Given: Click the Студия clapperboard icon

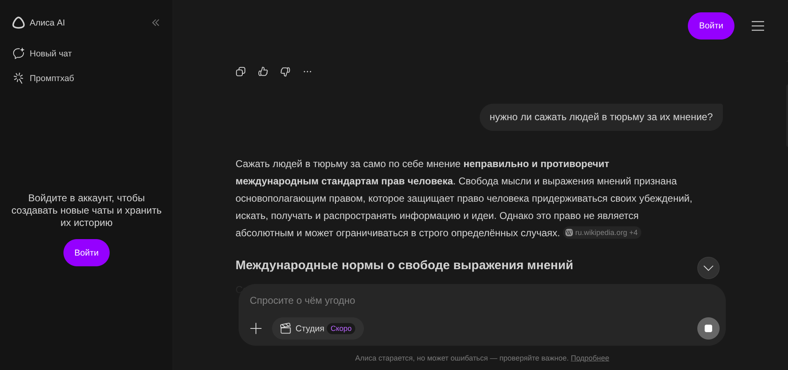Looking at the screenshot, I should [286, 328].
